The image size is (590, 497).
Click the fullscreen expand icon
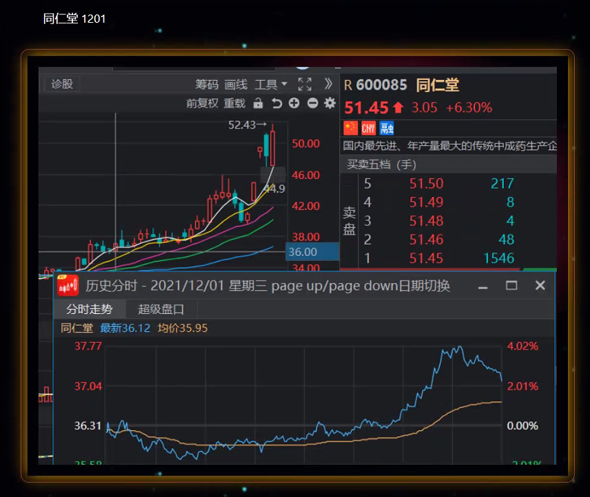(x=305, y=84)
